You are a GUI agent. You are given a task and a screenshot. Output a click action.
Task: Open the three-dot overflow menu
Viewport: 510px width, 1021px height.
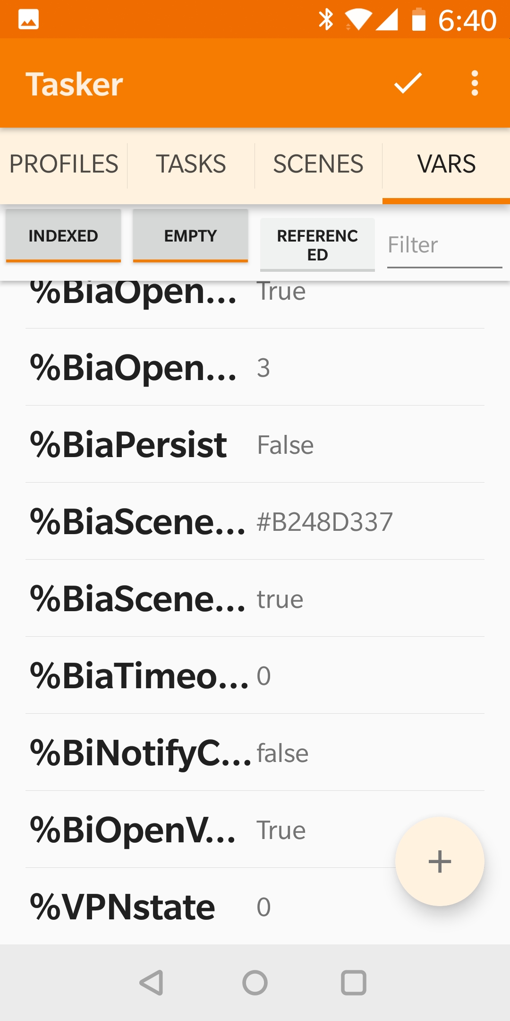pyautogui.click(x=475, y=83)
